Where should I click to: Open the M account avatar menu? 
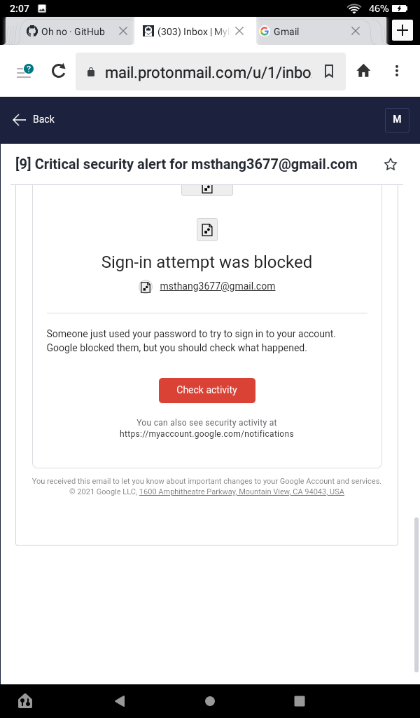click(x=397, y=119)
